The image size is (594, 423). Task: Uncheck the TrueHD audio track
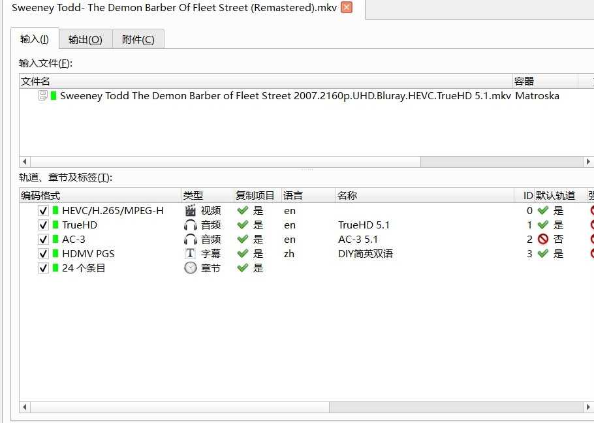pyautogui.click(x=43, y=225)
